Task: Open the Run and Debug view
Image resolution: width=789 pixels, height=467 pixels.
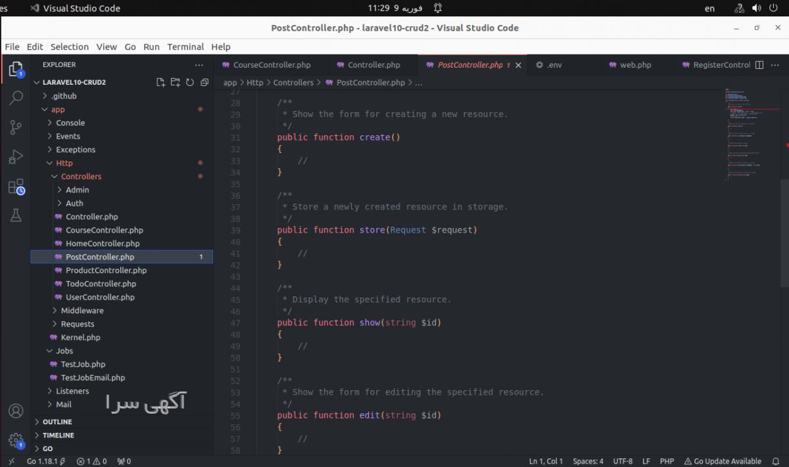Action: [16, 157]
